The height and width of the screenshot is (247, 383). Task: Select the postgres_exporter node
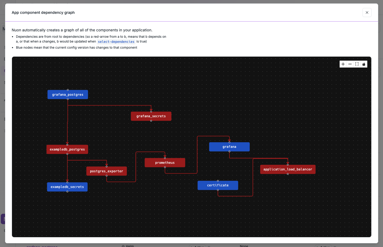pos(106,171)
